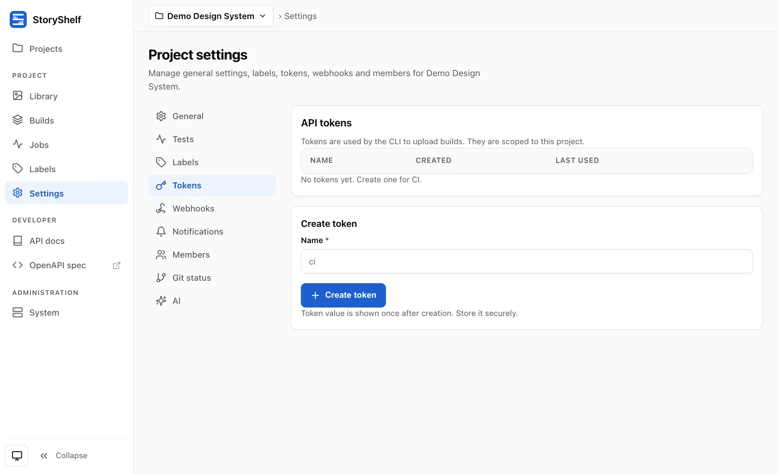
Task: Open API docs
Action: 66,241
